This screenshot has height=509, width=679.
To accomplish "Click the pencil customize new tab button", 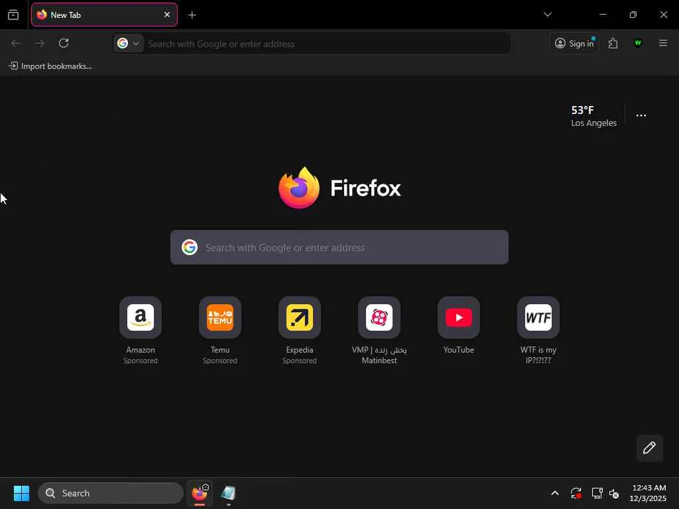I will click(649, 448).
